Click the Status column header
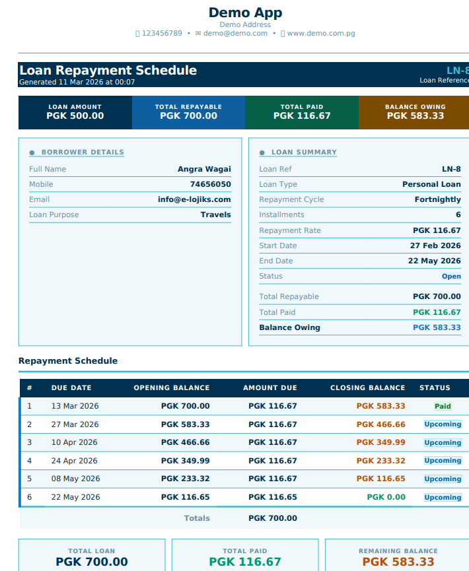 point(435,388)
